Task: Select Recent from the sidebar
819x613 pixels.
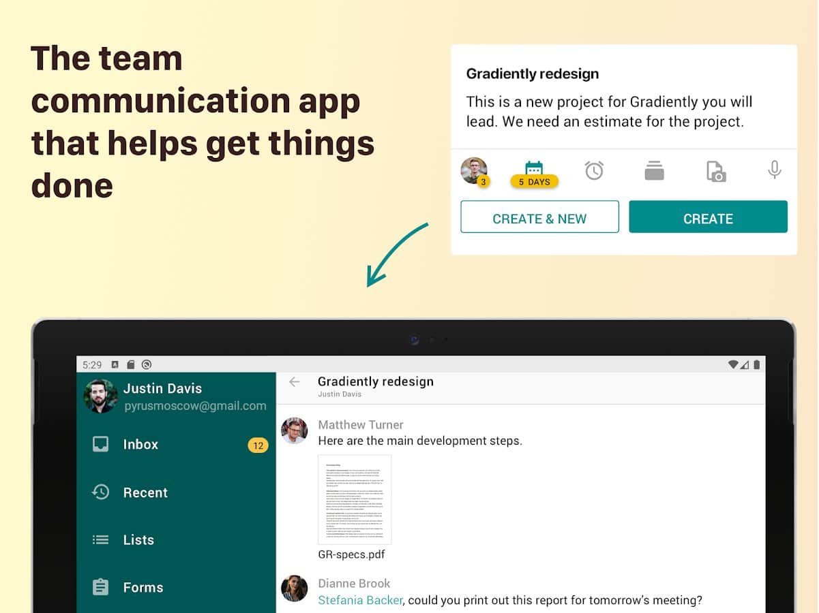Action: pyautogui.click(x=145, y=492)
